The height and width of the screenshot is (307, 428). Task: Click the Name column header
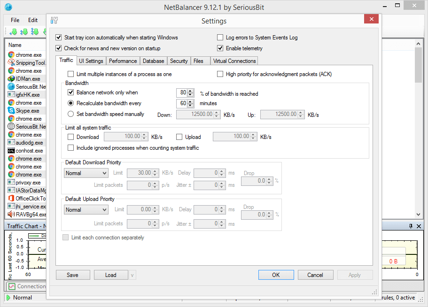pos(15,45)
